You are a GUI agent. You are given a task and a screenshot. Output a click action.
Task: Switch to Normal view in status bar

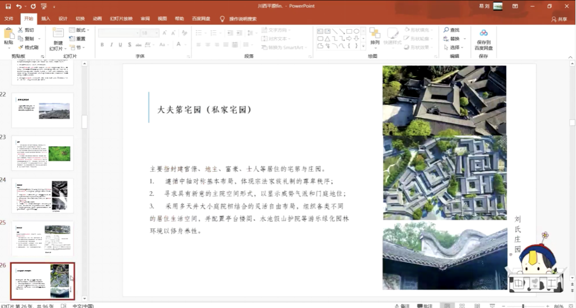point(446,305)
